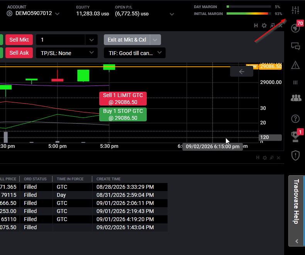Click the 11,283.03 USD equity value
This screenshot has height=255, width=305.
93,14
